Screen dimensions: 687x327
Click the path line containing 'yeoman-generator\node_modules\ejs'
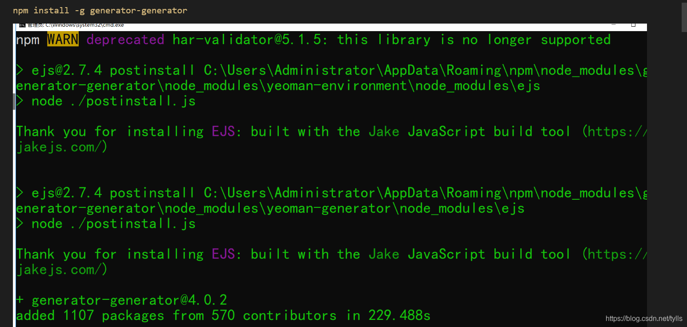(270, 208)
